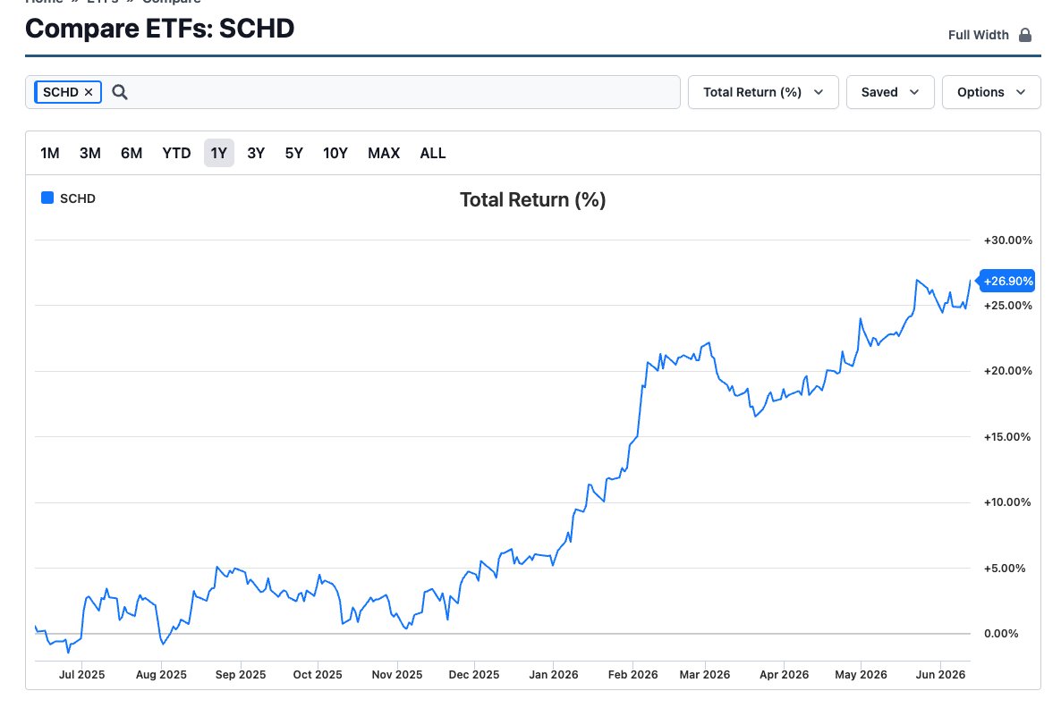The width and height of the screenshot is (1061, 708).
Task: Click the +25.00% axis label
Action: [x=1007, y=306]
